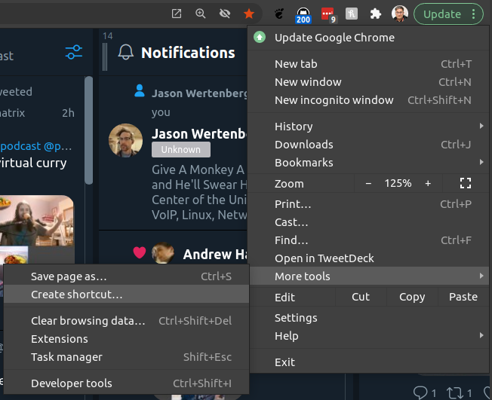Open the red extension with badge 9
Viewport: 492px width, 400px height.
point(328,15)
